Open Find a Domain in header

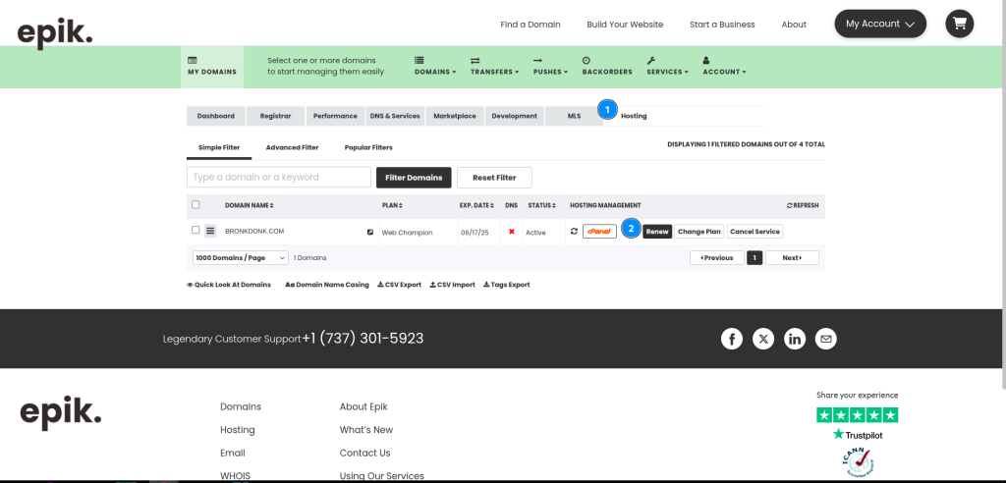click(530, 25)
